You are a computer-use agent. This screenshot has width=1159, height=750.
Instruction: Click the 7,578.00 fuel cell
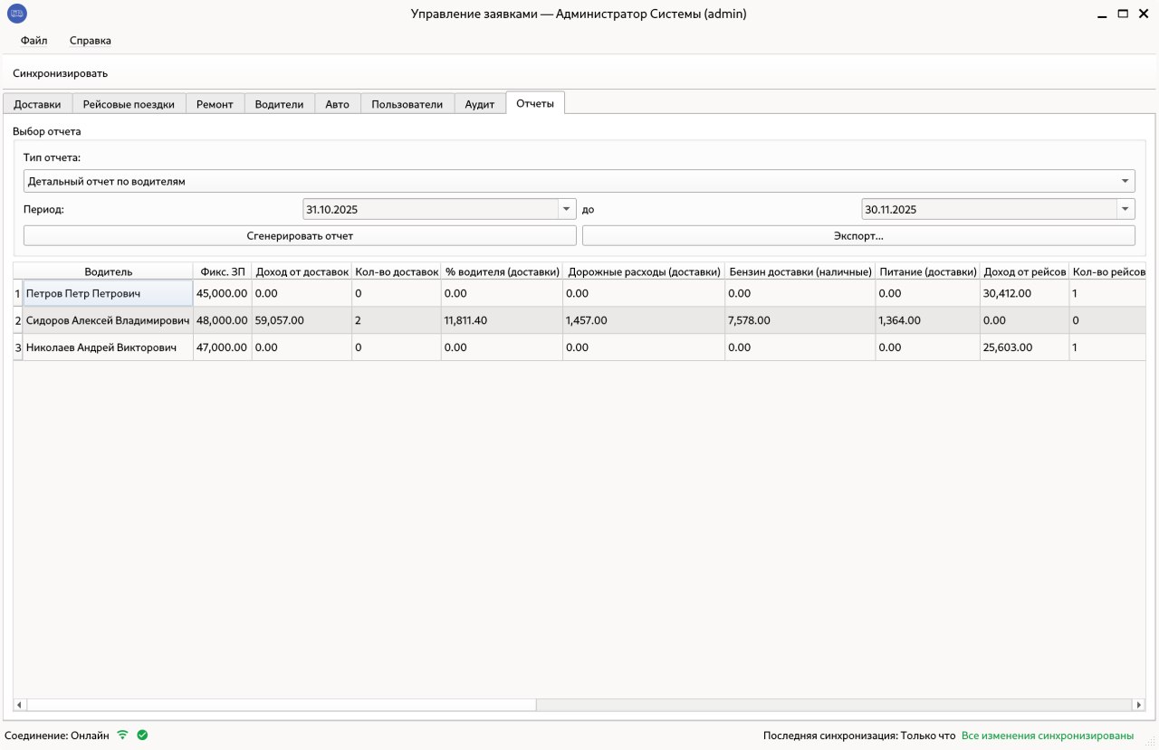[800, 320]
